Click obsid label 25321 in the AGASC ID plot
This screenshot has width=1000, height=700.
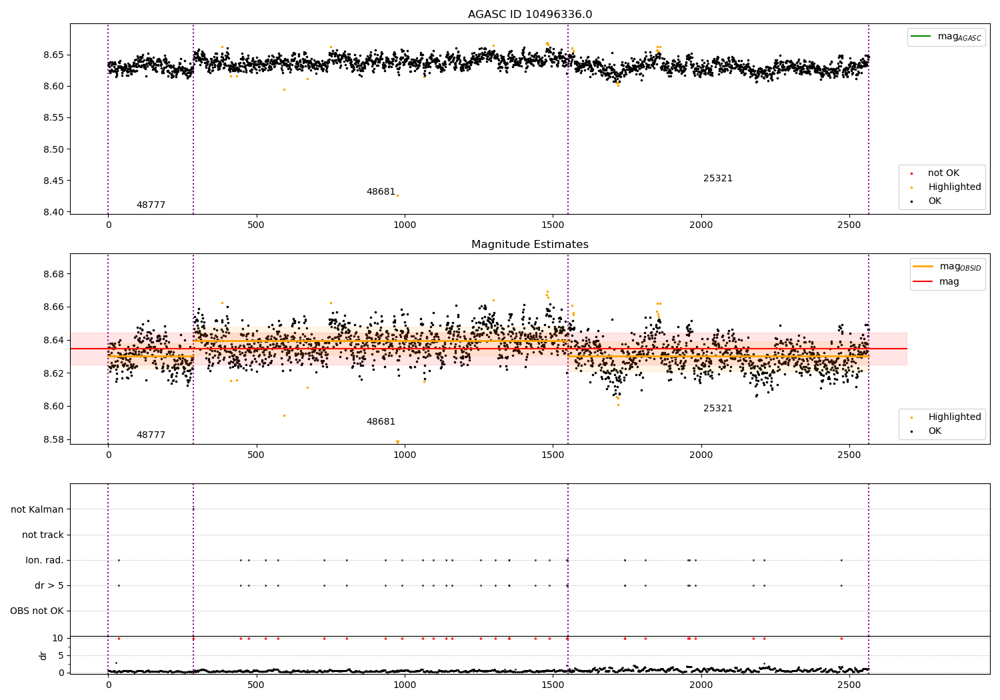click(718, 179)
